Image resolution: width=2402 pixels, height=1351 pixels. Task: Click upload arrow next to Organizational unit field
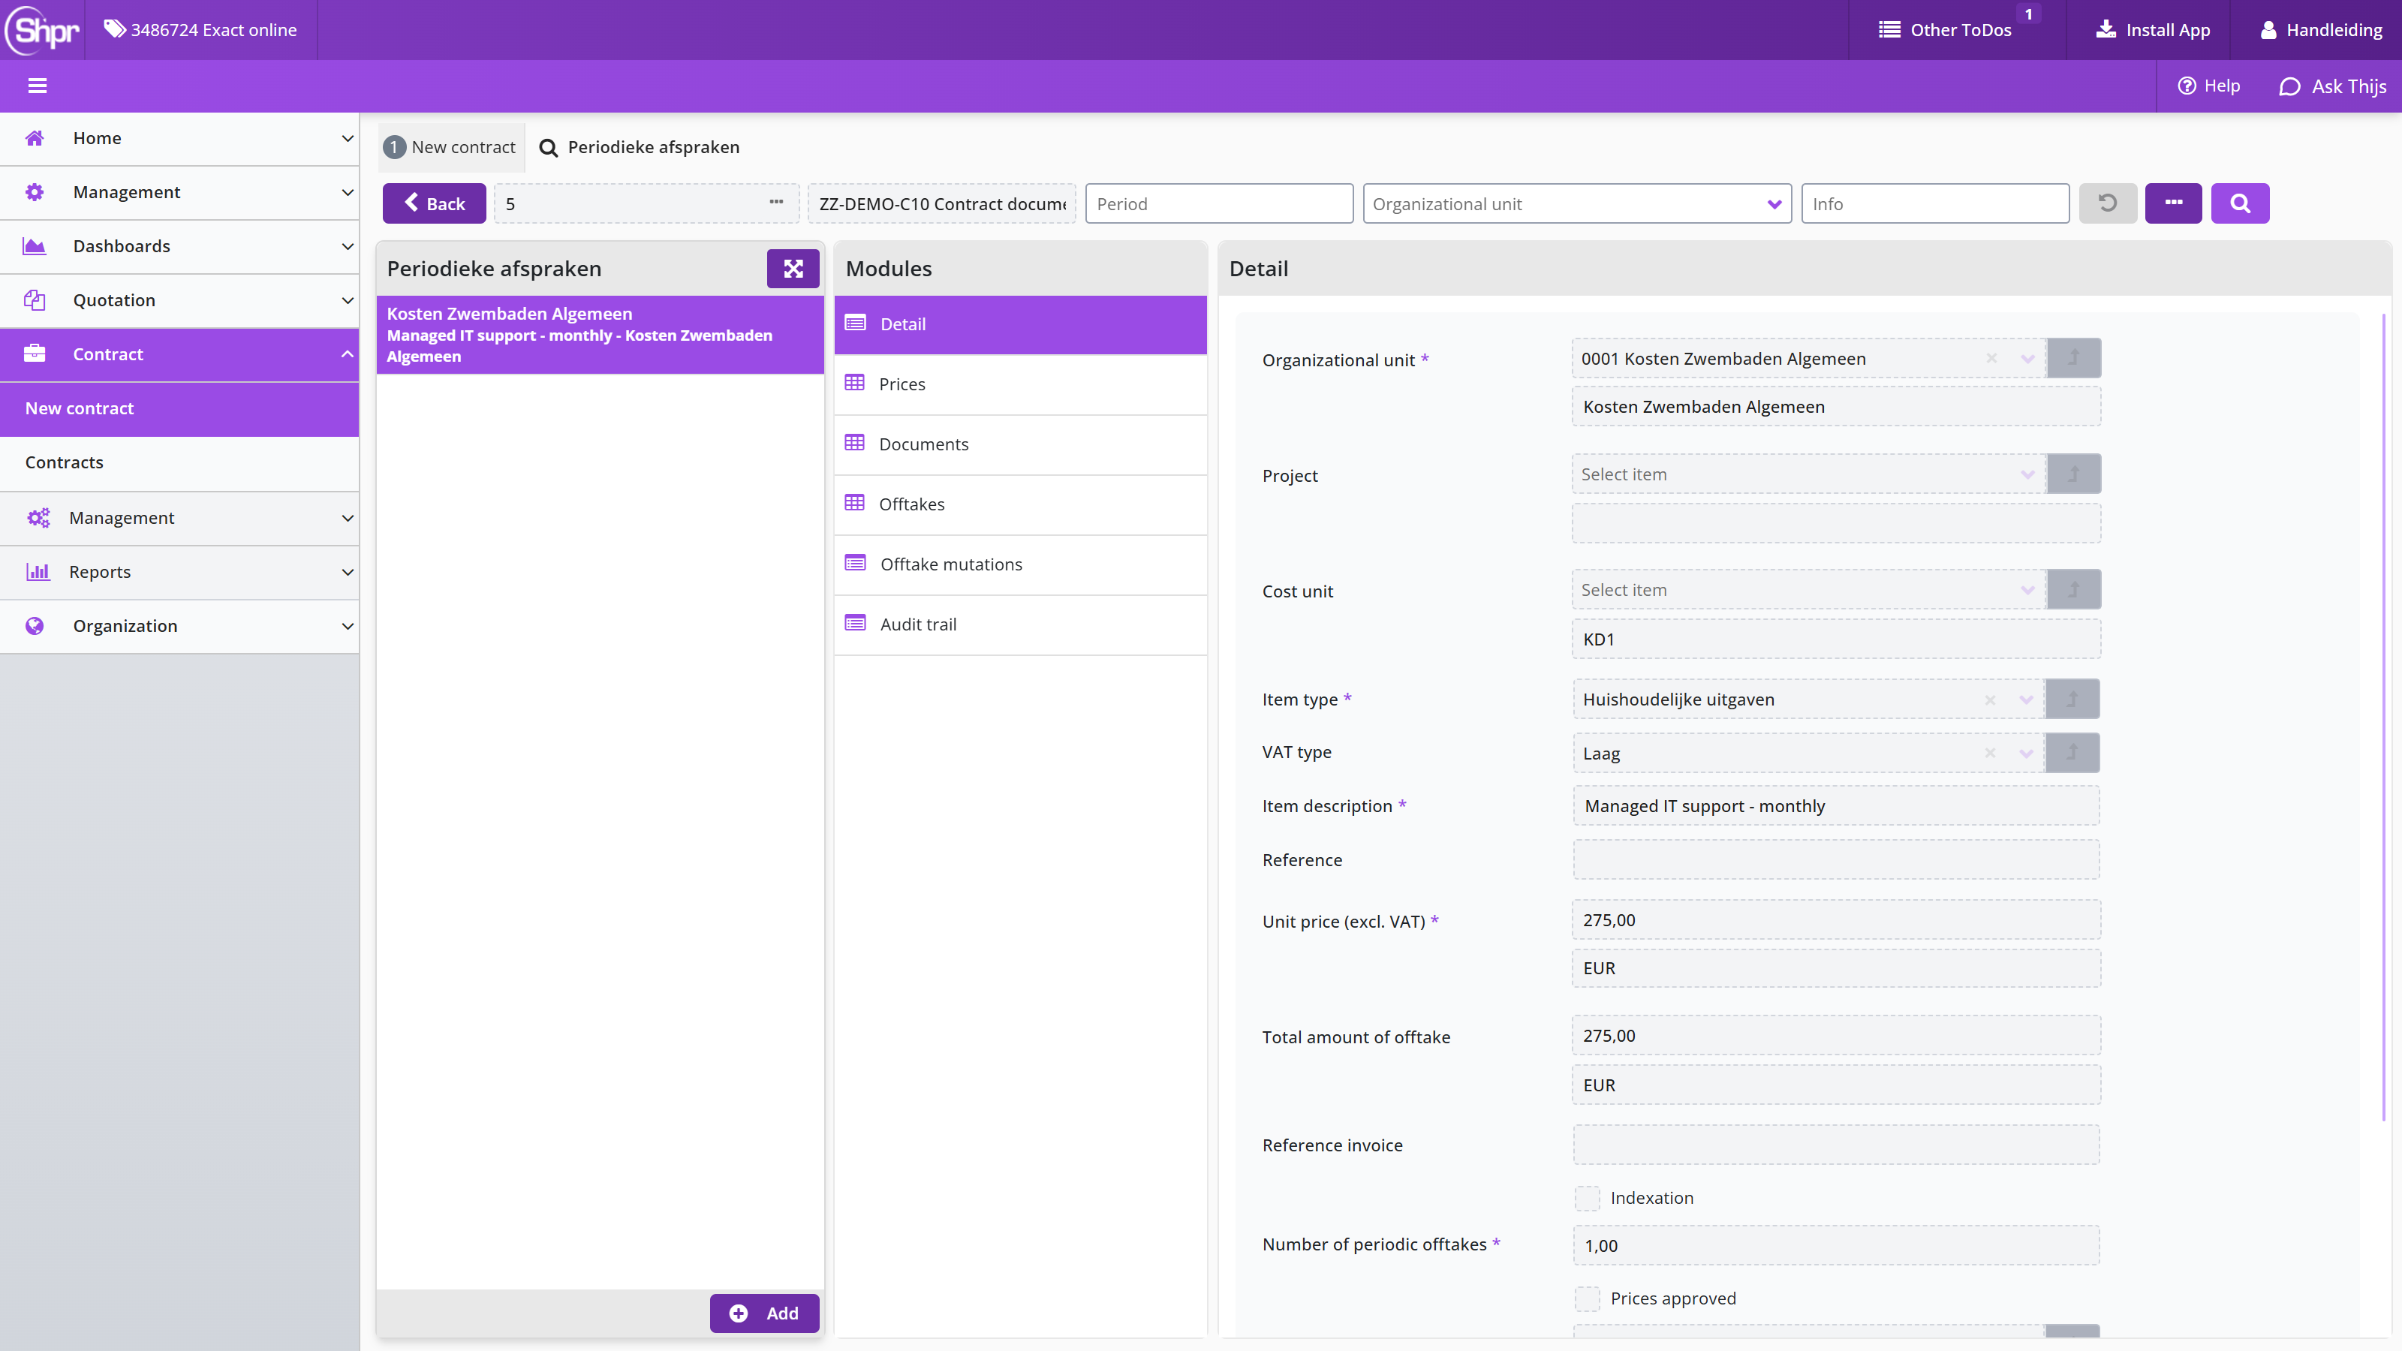point(2072,358)
